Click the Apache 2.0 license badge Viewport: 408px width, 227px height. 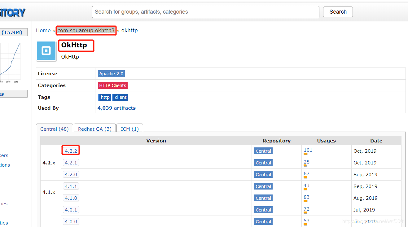tap(111, 74)
